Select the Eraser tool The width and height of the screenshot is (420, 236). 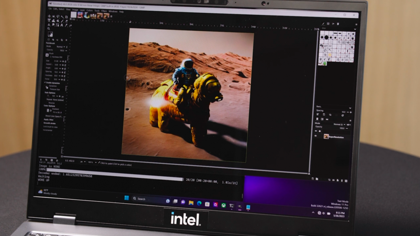pyautogui.click(x=66, y=21)
